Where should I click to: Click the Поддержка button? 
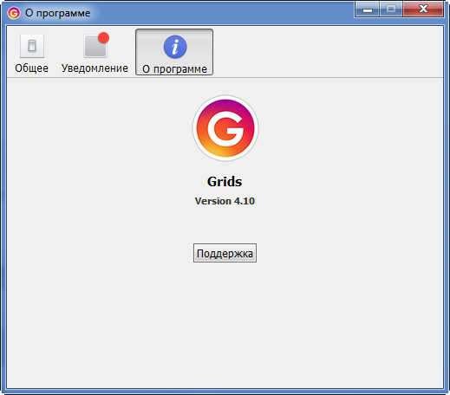225,253
